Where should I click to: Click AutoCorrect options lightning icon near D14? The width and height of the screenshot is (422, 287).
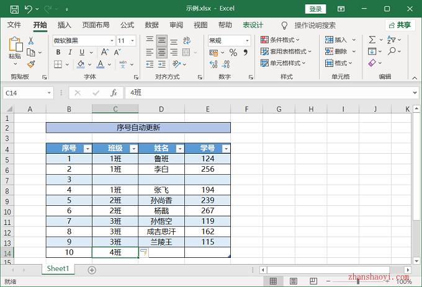(144, 252)
